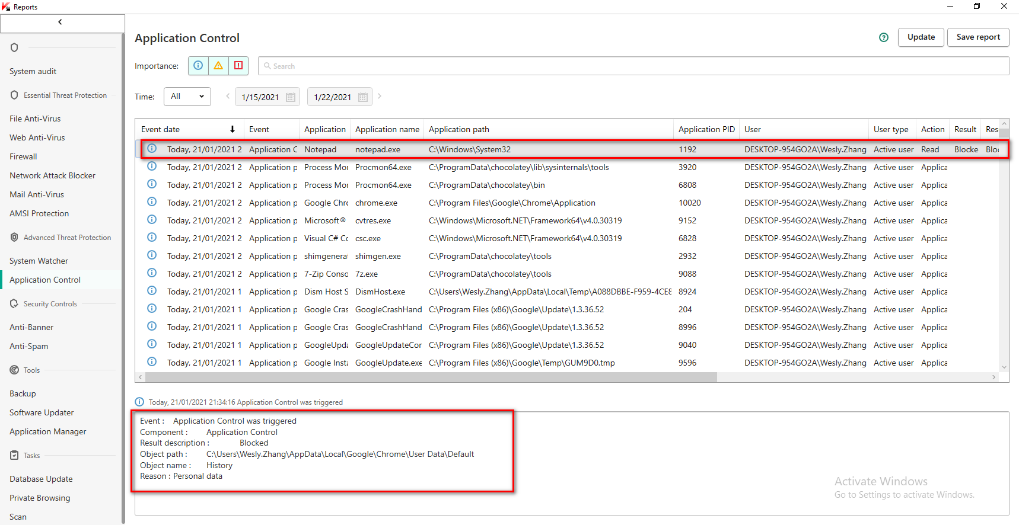1019x525 pixels.
Task: Click scroll right arrow of table
Action: coord(994,377)
